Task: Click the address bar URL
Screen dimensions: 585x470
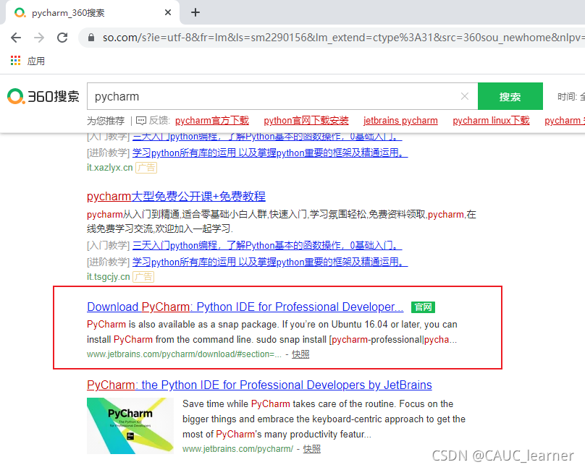Action: pos(343,38)
